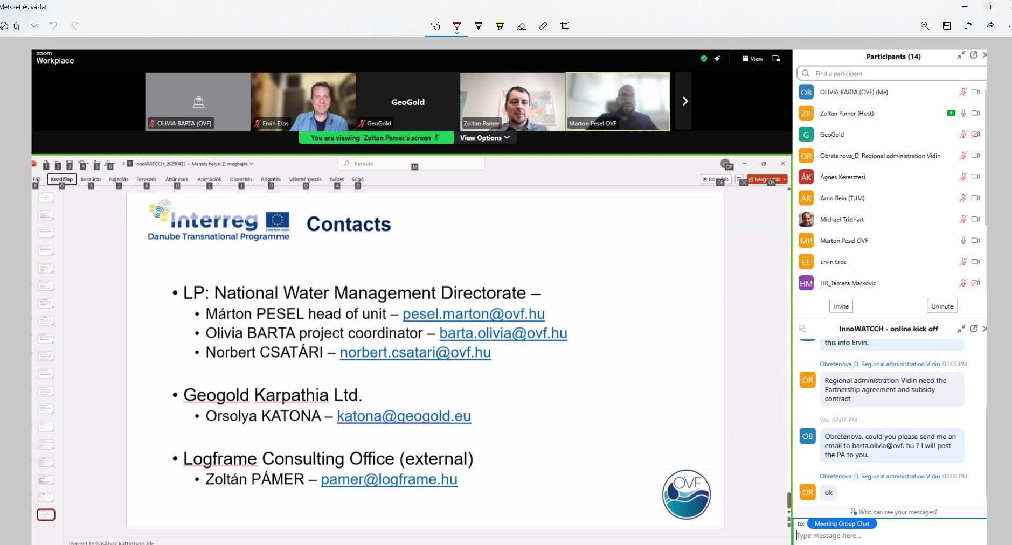
Task: Undo the last annotation
Action: (x=53, y=25)
